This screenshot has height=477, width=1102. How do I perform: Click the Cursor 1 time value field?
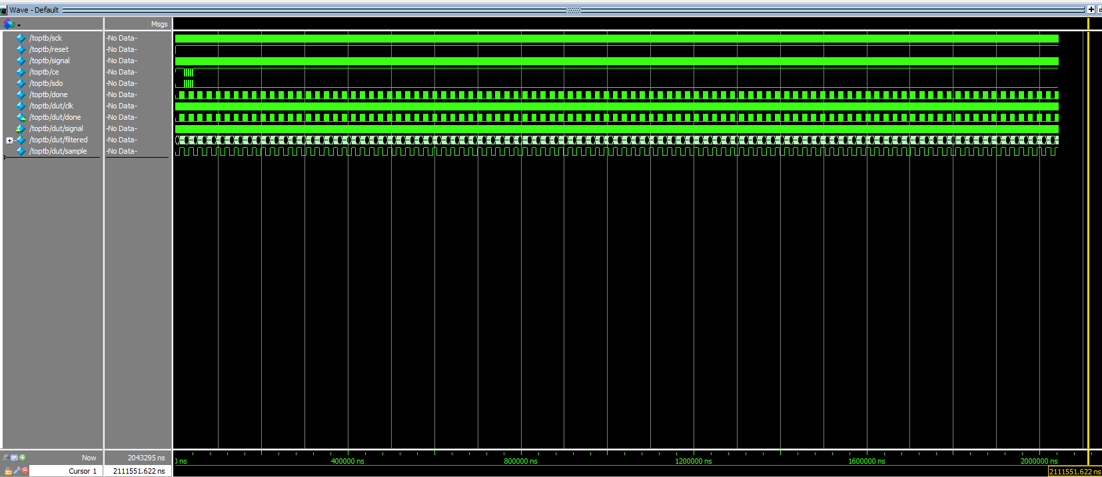(139, 471)
